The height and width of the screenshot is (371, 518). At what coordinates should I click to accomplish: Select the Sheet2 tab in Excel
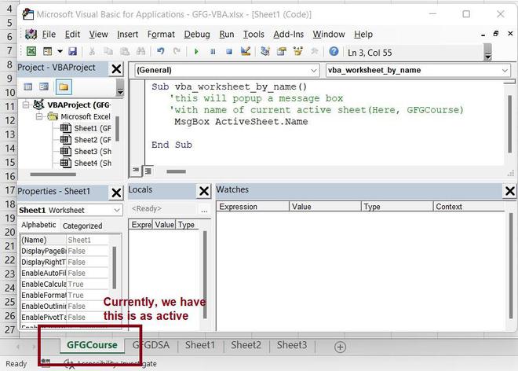pyautogui.click(x=246, y=345)
